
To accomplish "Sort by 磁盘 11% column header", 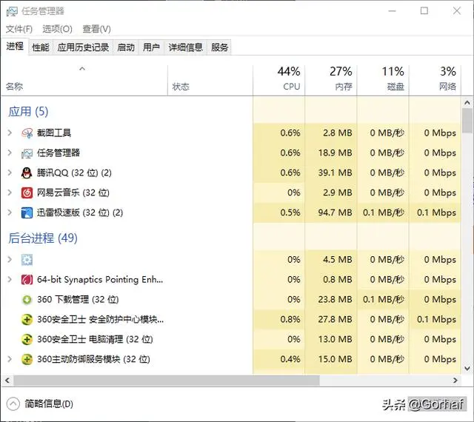I will point(383,80).
